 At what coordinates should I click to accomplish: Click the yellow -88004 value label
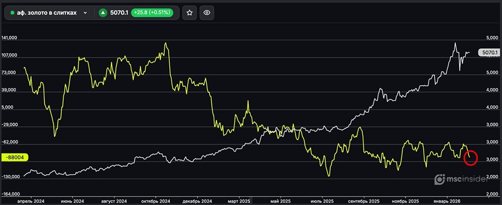coord(15,157)
